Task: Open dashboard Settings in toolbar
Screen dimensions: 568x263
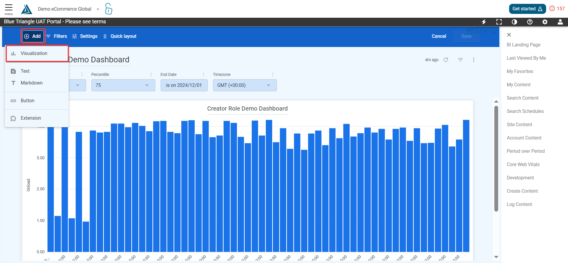Action: tap(85, 36)
